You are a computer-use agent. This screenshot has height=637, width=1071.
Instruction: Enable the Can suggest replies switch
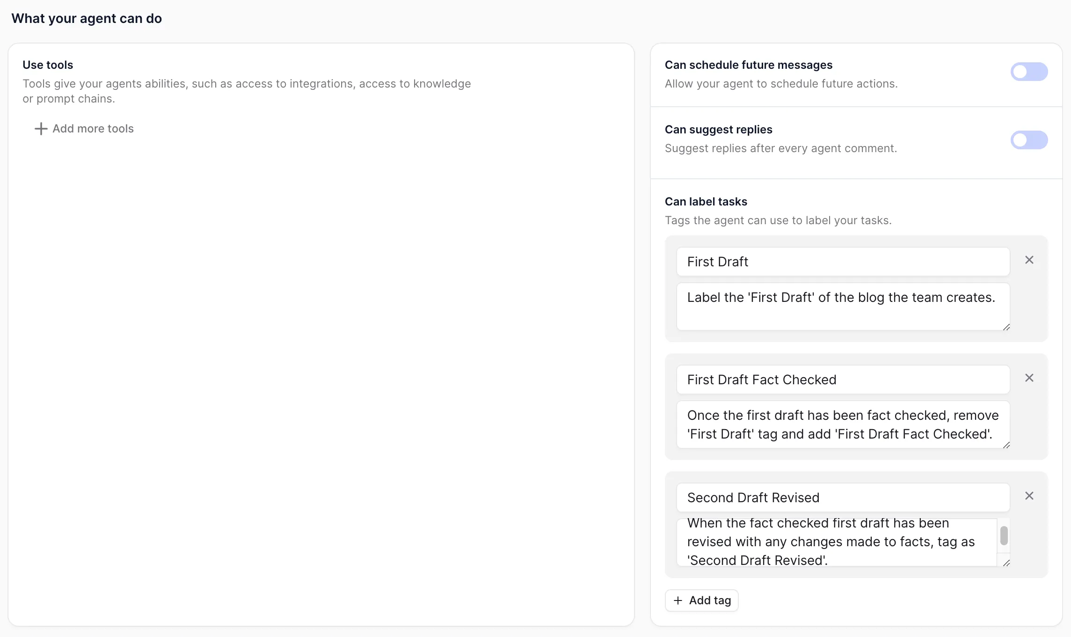[x=1029, y=140]
